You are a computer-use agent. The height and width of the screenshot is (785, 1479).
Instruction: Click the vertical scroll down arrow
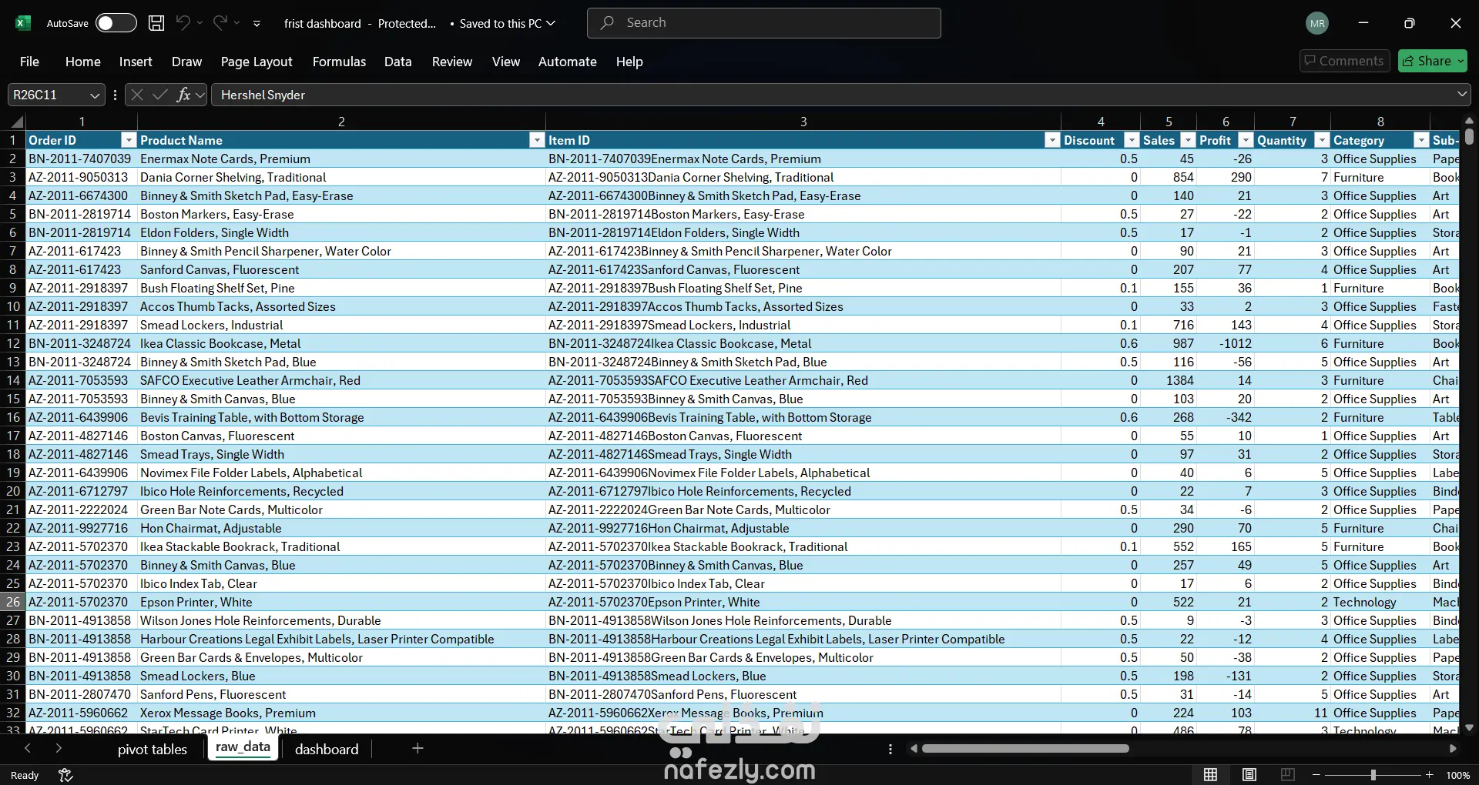1469,727
